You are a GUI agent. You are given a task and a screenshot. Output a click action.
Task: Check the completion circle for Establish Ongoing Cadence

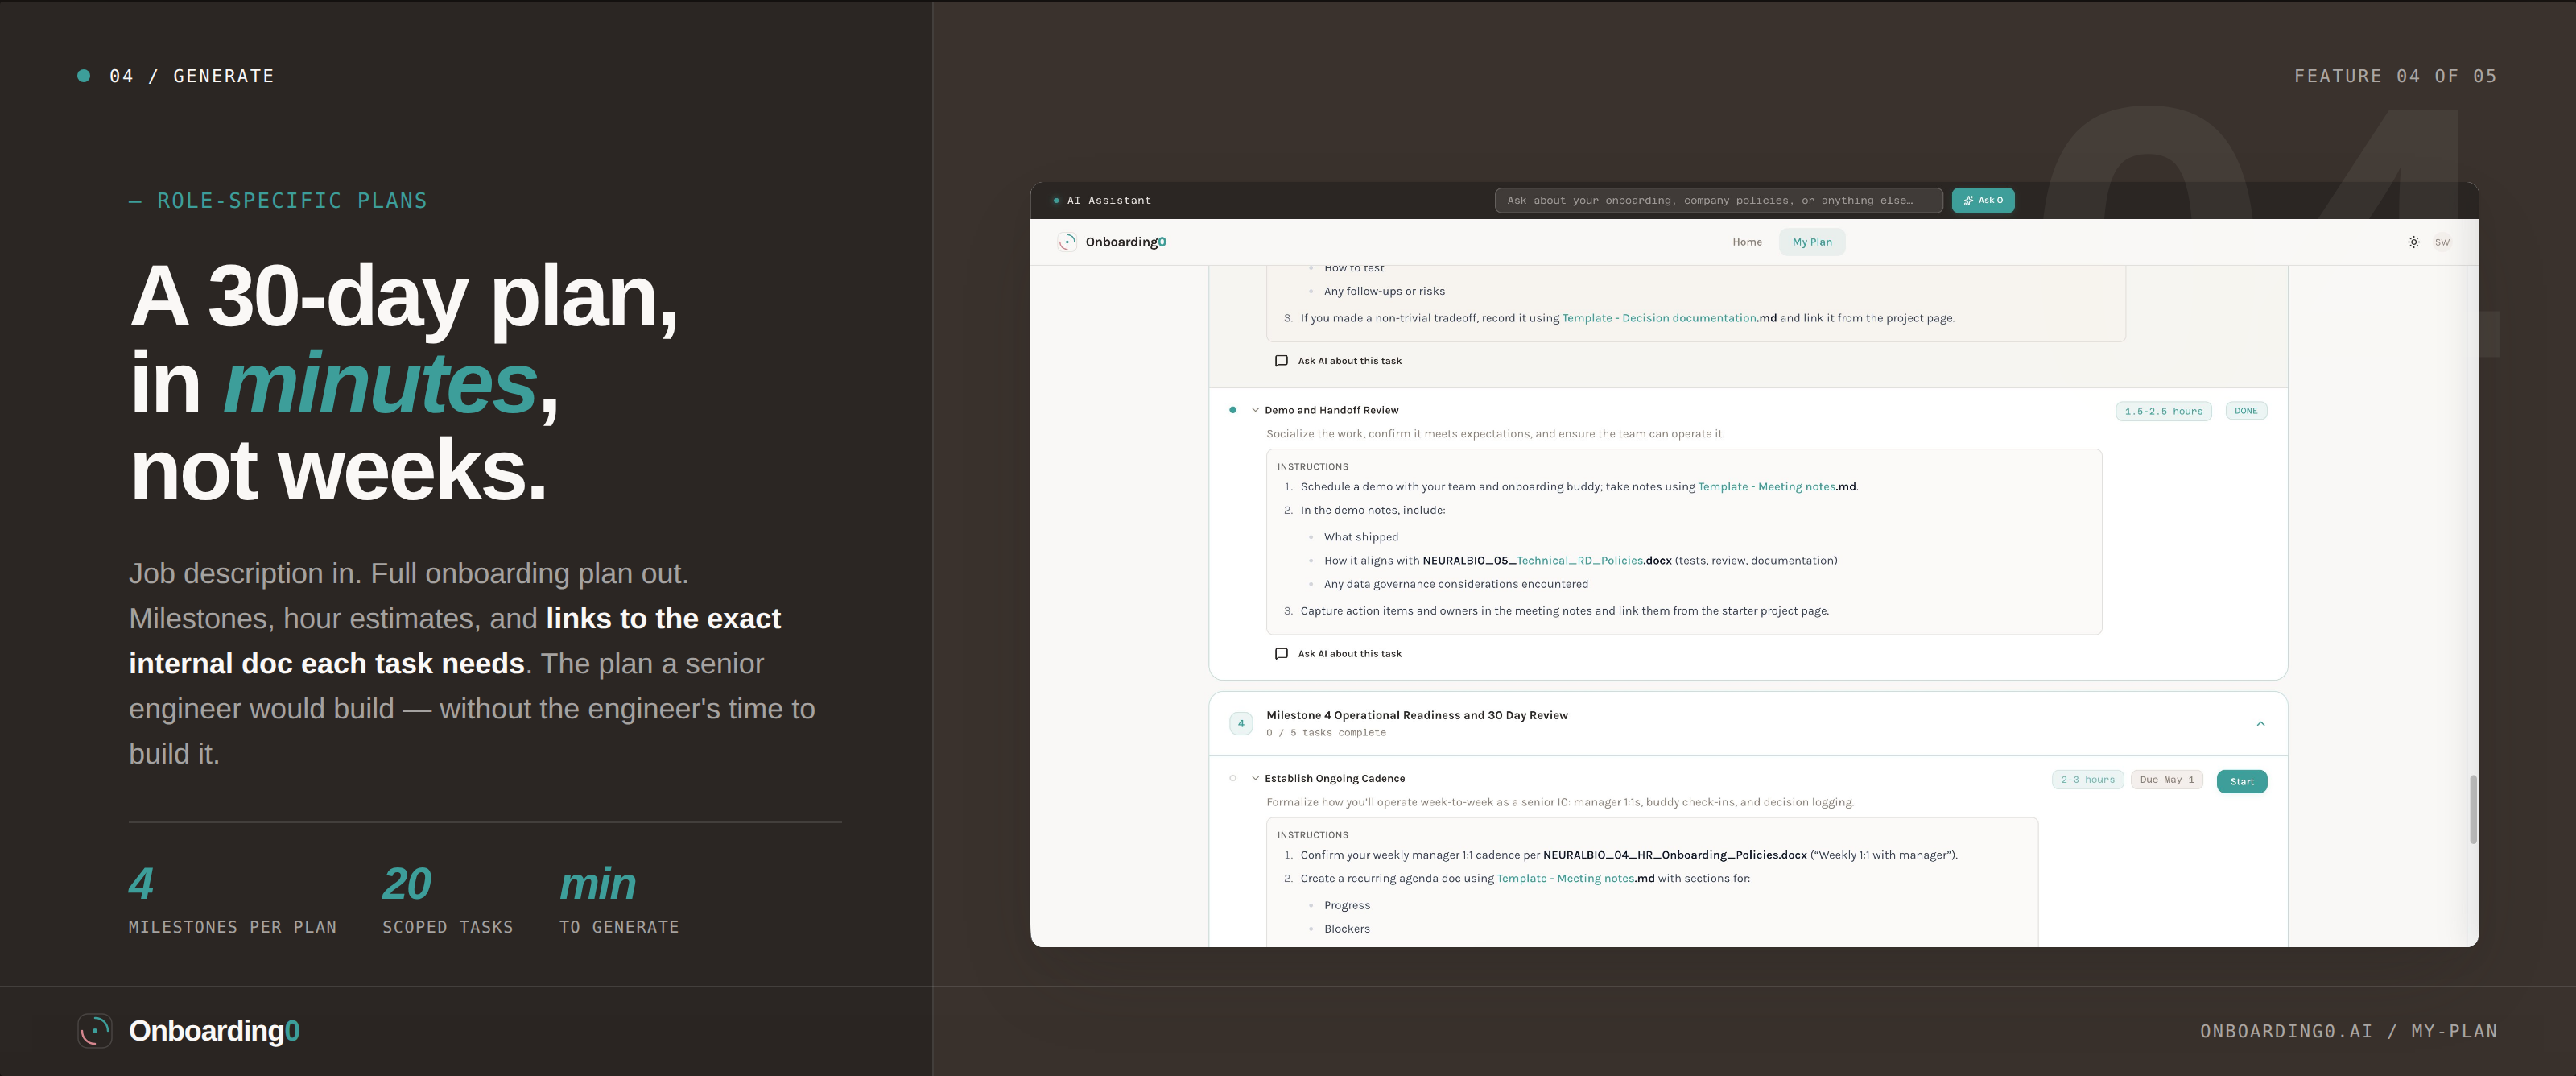point(1232,778)
